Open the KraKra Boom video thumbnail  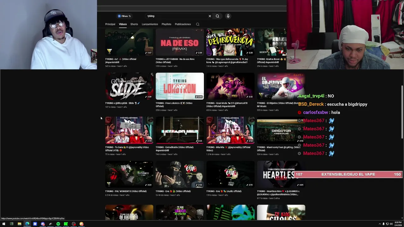point(272,42)
